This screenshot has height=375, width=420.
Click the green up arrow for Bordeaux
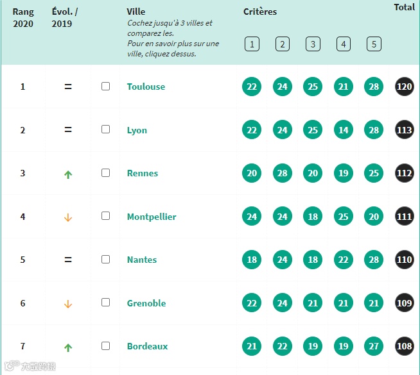[x=68, y=347]
